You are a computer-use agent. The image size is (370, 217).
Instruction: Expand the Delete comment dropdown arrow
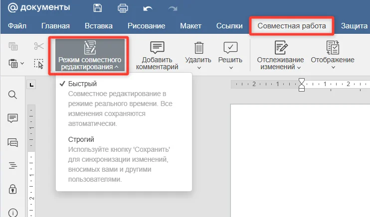(x=199, y=68)
